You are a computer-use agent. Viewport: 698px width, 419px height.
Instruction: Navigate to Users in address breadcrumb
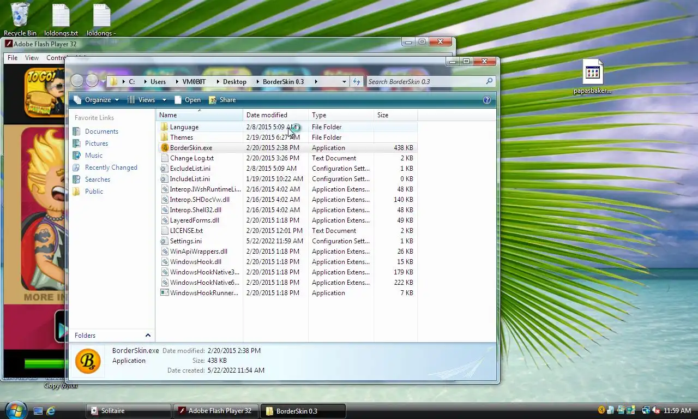(x=158, y=81)
